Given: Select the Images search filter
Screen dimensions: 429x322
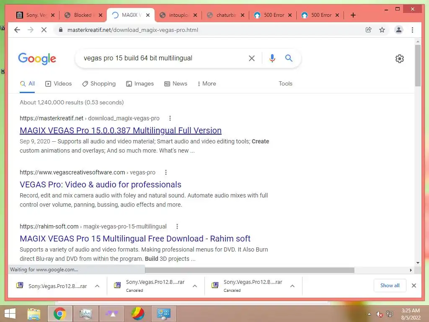Looking at the screenshot, I should pos(140,83).
